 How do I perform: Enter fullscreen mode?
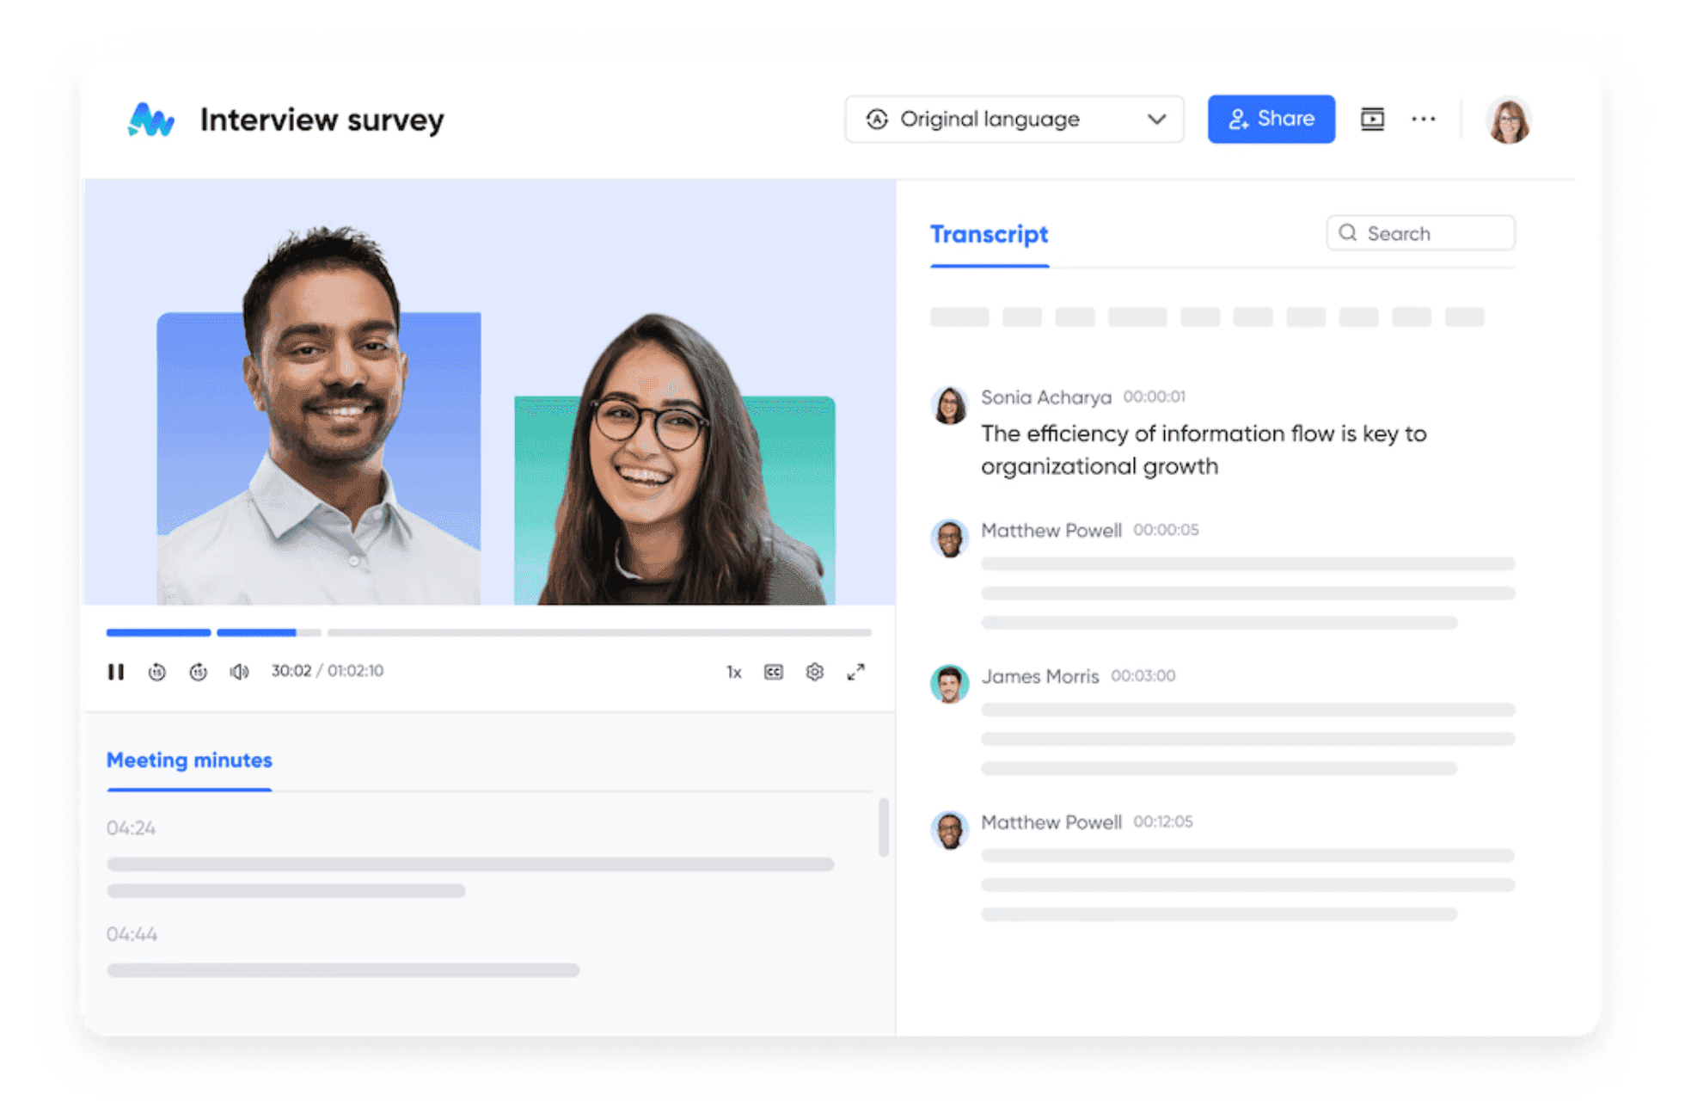(855, 672)
